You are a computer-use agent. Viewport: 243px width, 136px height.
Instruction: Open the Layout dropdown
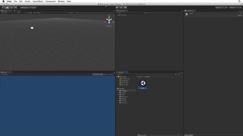point(235,8)
